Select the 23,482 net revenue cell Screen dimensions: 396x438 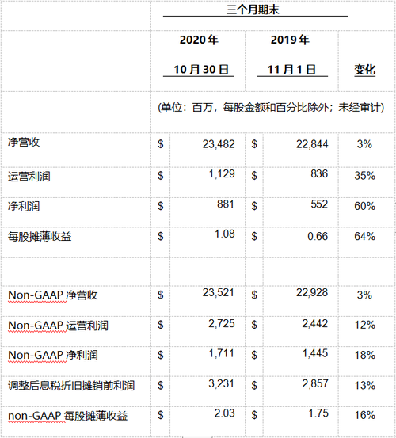(x=219, y=144)
